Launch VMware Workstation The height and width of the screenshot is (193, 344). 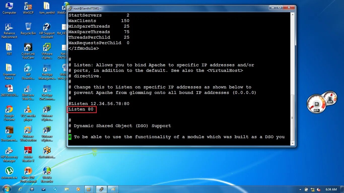click(x=28, y=133)
